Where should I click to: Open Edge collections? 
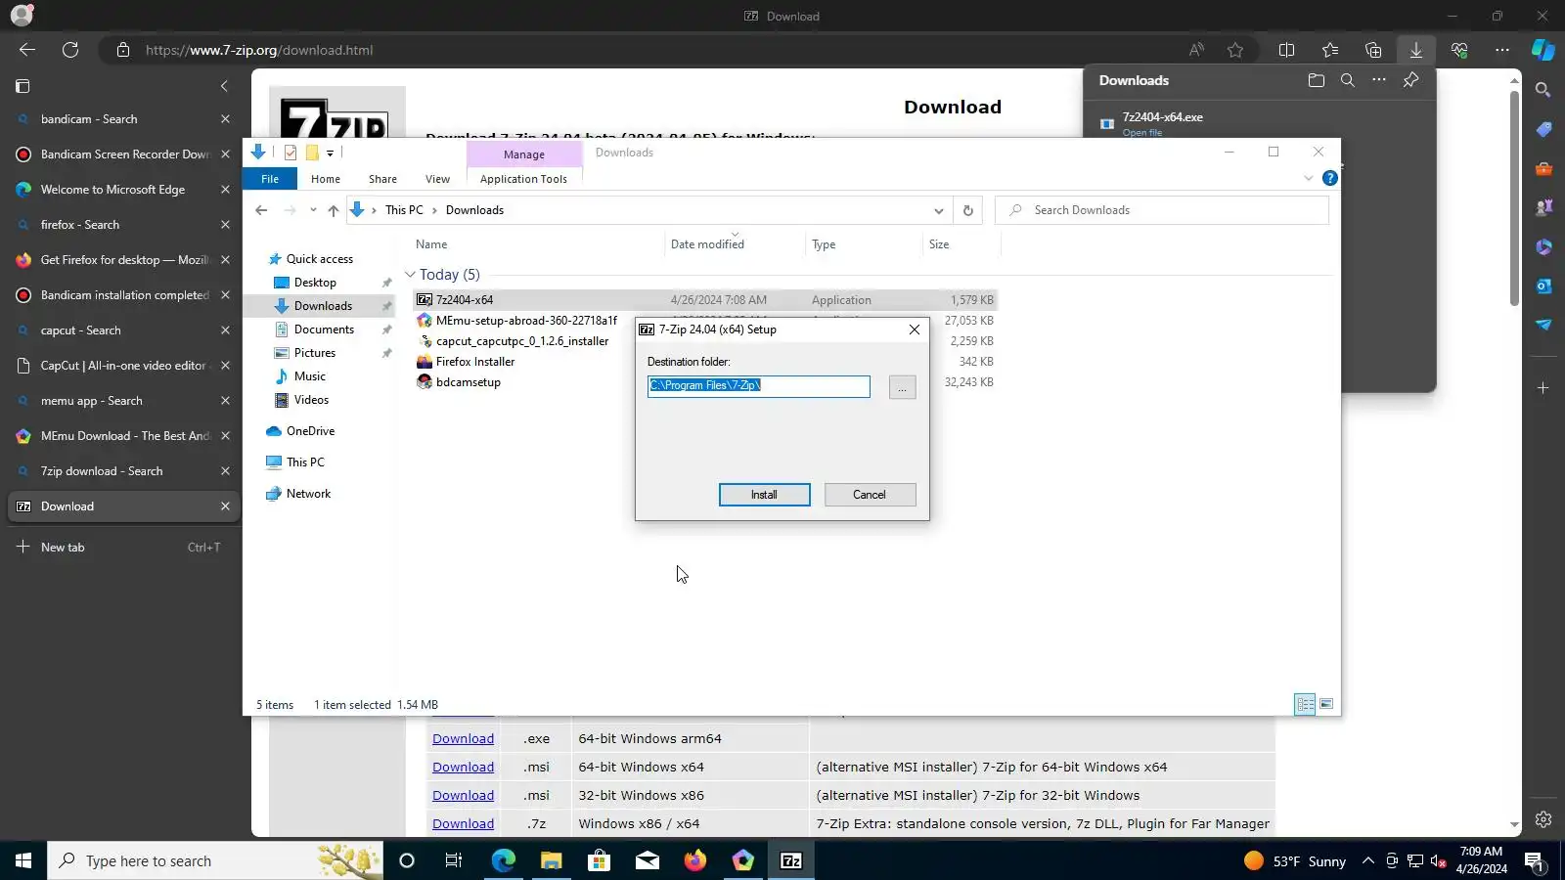click(x=1373, y=50)
